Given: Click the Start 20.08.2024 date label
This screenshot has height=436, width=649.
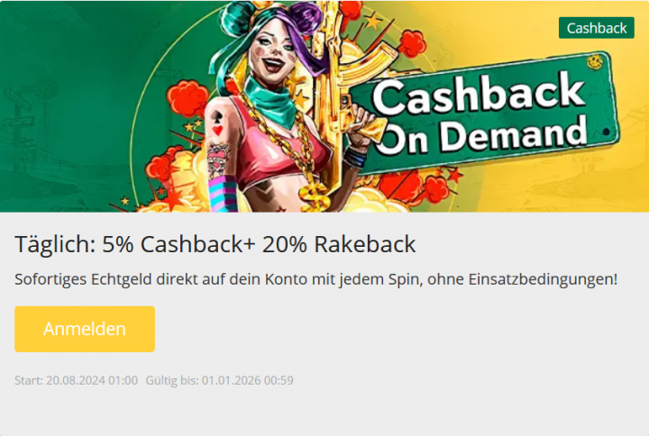Looking at the screenshot, I should pos(76,380).
